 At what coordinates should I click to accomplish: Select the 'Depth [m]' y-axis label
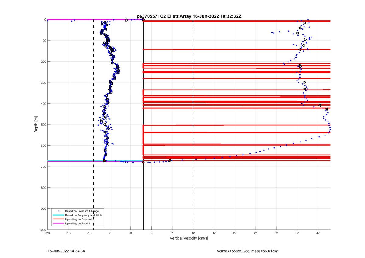(x=36, y=124)
